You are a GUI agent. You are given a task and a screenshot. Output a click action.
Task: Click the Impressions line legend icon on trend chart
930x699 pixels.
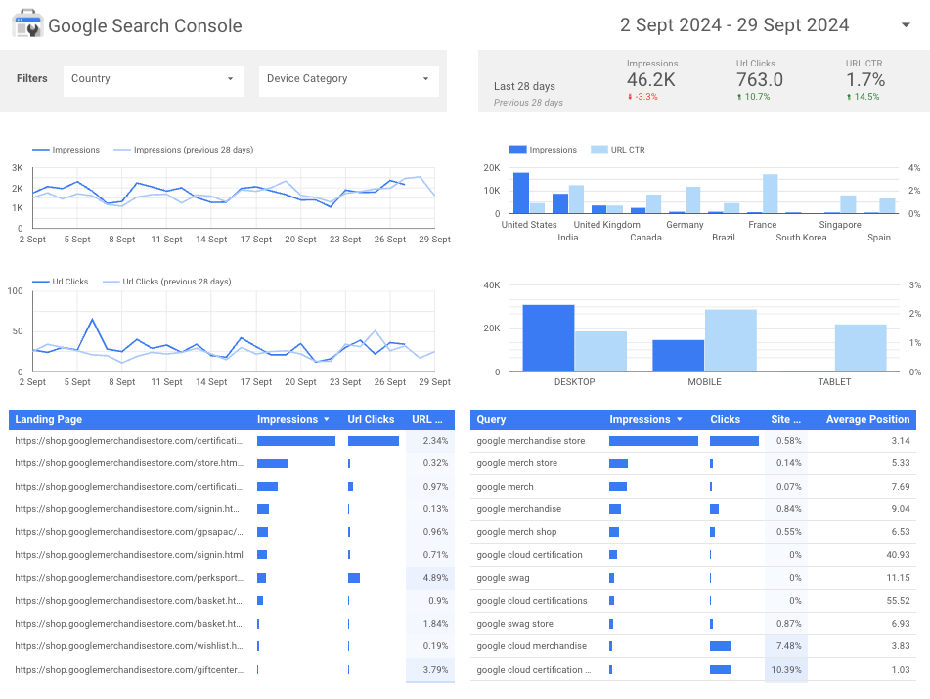point(39,150)
